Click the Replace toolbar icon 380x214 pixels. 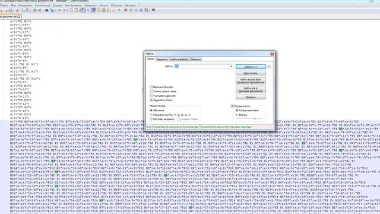tap(52, 10)
